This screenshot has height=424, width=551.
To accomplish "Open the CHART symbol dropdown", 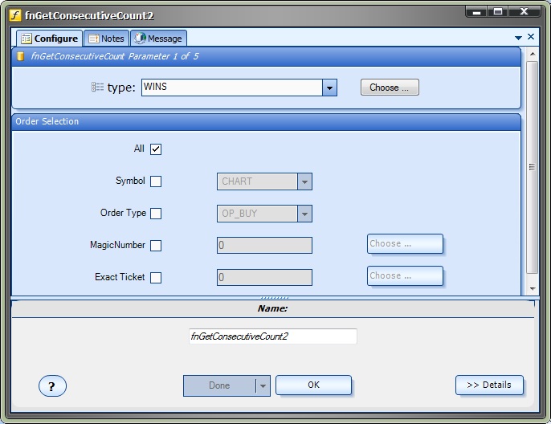I will coord(304,181).
